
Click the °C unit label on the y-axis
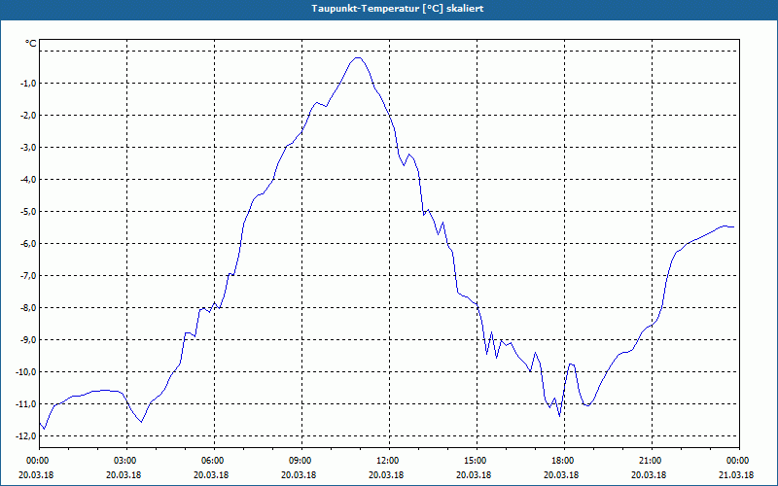coord(30,44)
